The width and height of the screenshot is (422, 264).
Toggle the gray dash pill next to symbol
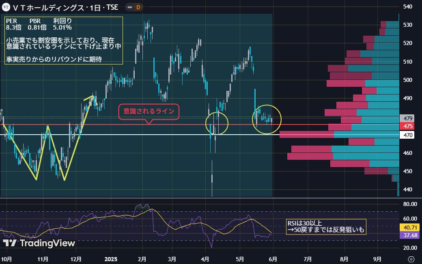(129, 7)
